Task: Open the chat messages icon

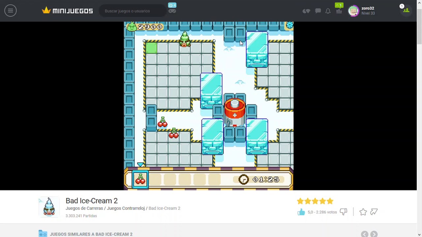Action: pyautogui.click(x=318, y=11)
